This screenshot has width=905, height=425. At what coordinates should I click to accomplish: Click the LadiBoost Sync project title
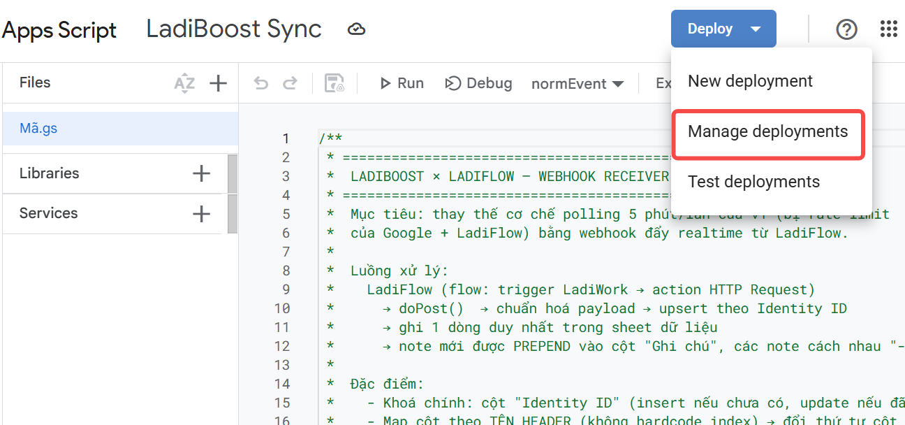(x=234, y=29)
